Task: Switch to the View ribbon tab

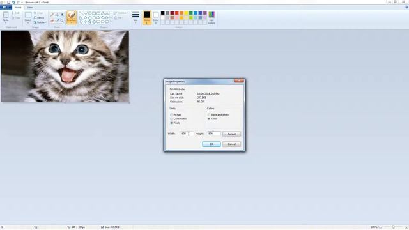Action: pyautogui.click(x=30, y=8)
